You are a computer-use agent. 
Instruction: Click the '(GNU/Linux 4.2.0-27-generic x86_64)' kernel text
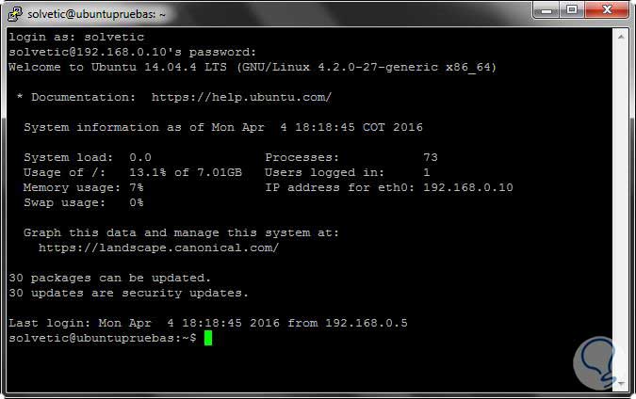point(367,67)
